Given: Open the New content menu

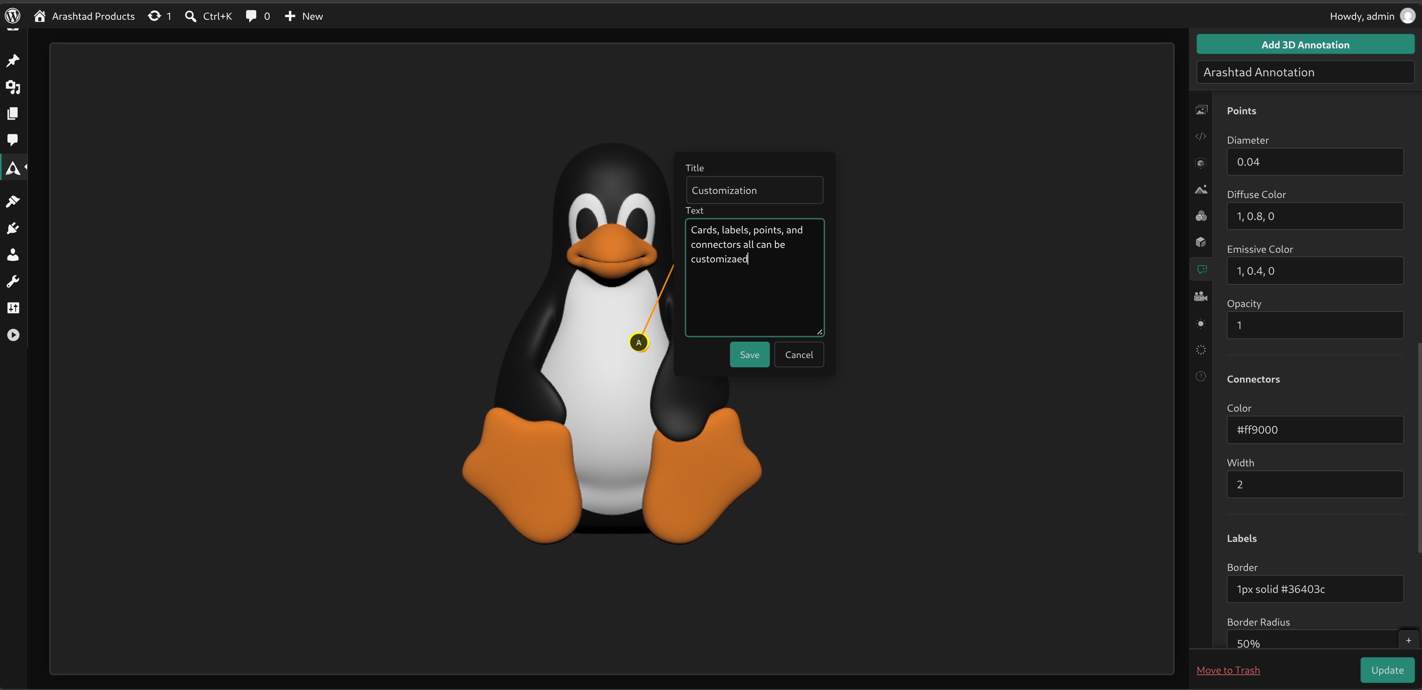Looking at the screenshot, I should [304, 16].
